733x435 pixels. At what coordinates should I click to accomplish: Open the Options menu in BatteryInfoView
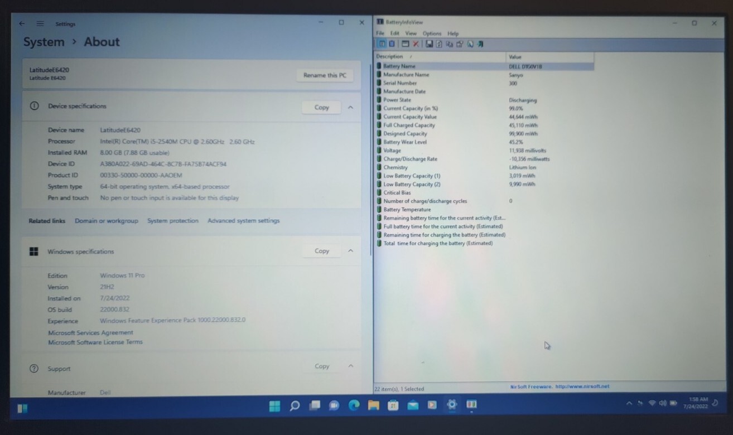tap(432, 33)
